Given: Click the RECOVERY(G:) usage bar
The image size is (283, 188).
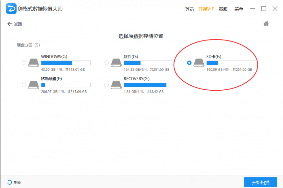Looking at the screenshot, I should tap(148, 85).
